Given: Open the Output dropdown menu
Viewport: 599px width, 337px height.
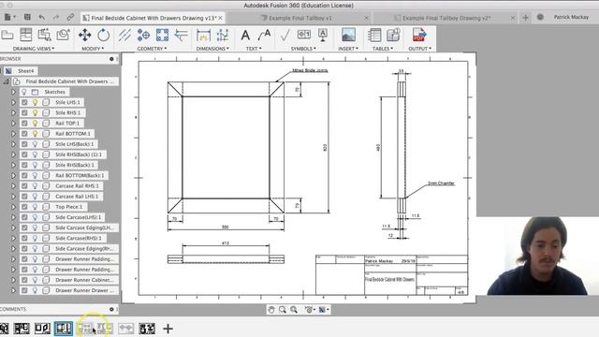Looking at the screenshot, I should (x=419, y=49).
